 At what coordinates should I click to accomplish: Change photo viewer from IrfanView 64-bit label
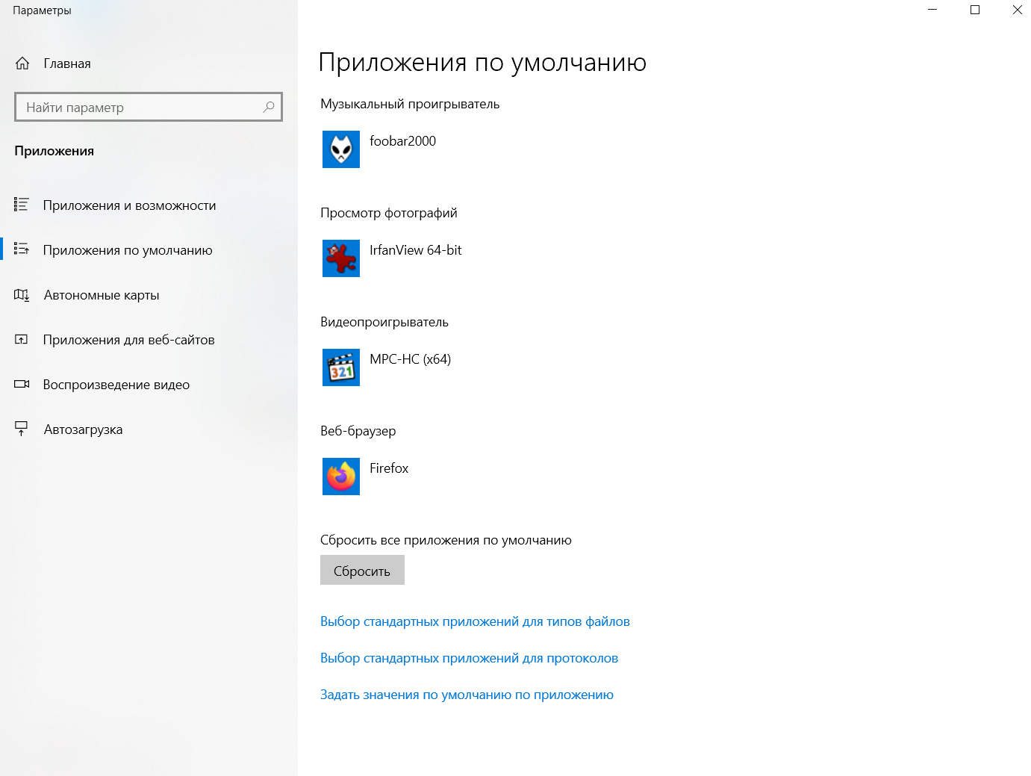pyautogui.click(x=415, y=250)
